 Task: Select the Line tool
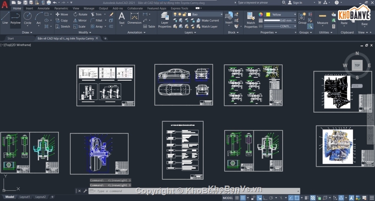5,19
